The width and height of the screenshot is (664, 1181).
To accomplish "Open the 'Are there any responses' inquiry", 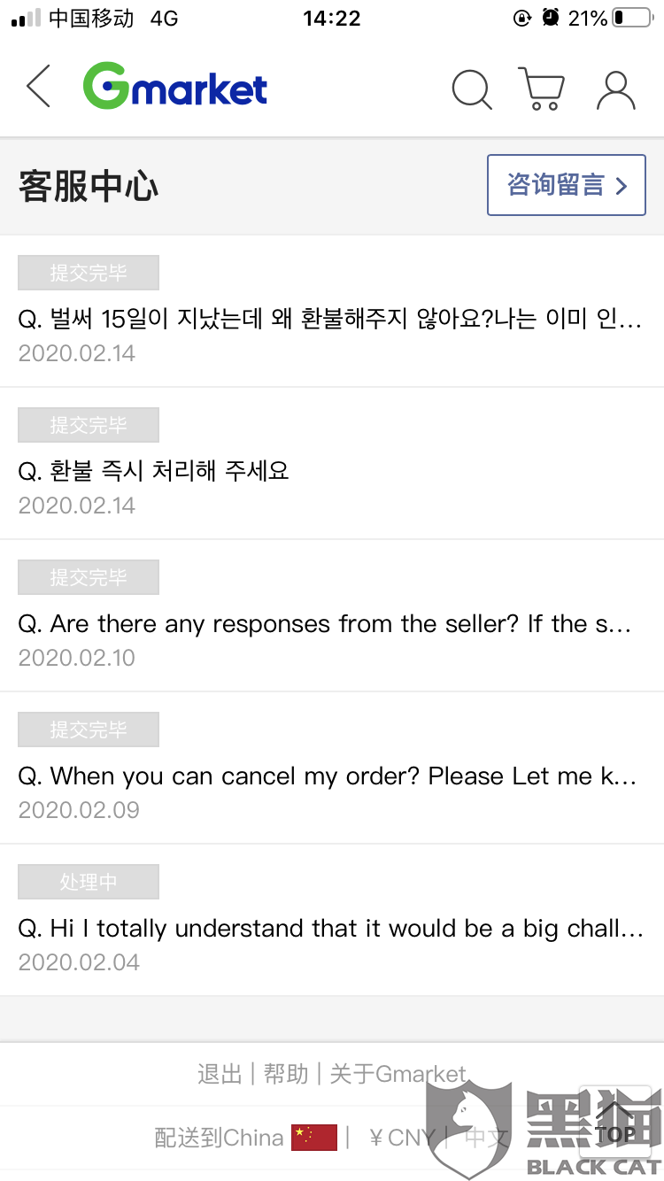I will point(332,616).
